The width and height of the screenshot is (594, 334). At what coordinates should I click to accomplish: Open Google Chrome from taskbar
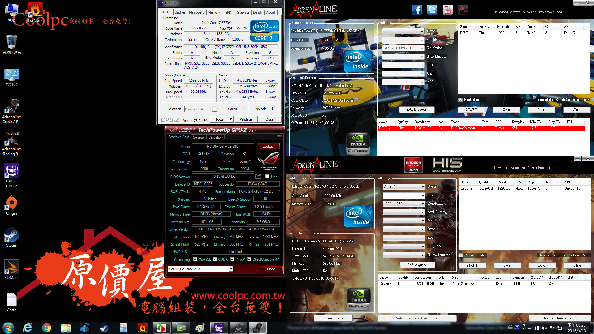(x=47, y=328)
